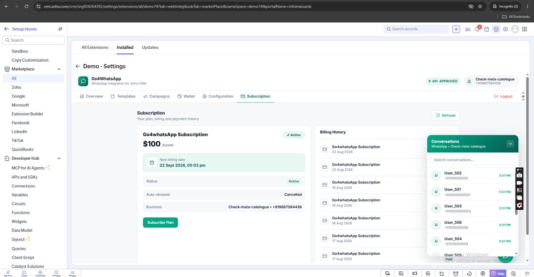Open User_501 conversation
534x277 pixels.
click(471, 192)
